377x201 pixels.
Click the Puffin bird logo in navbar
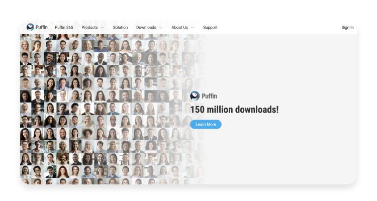[30, 27]
